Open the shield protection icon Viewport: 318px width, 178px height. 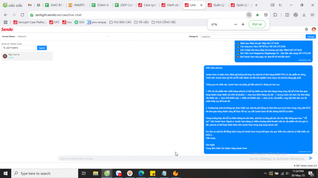266,15
